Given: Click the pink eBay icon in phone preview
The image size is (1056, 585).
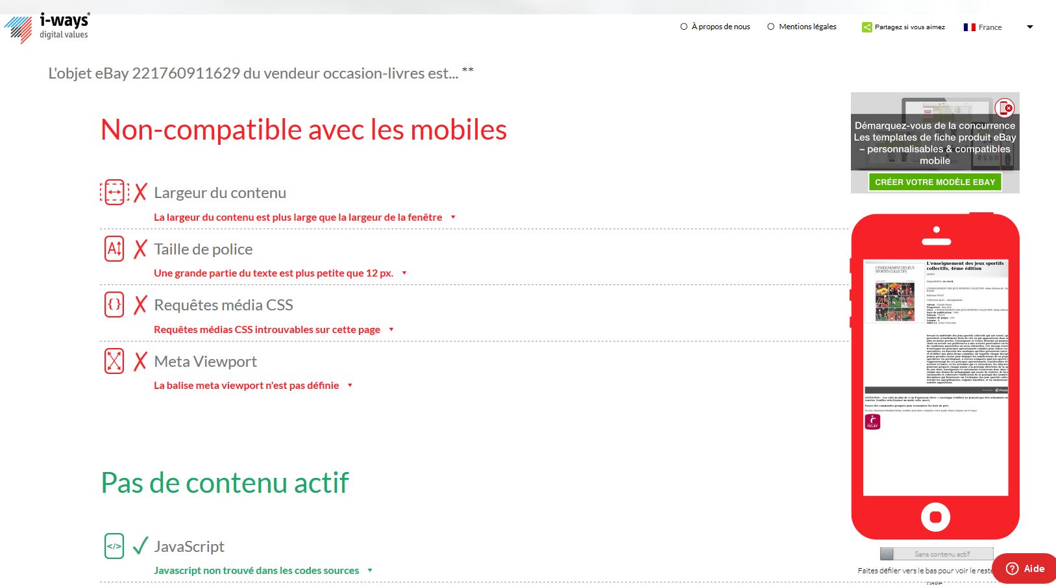Looking at the screenshot, I should click(872, 422).
